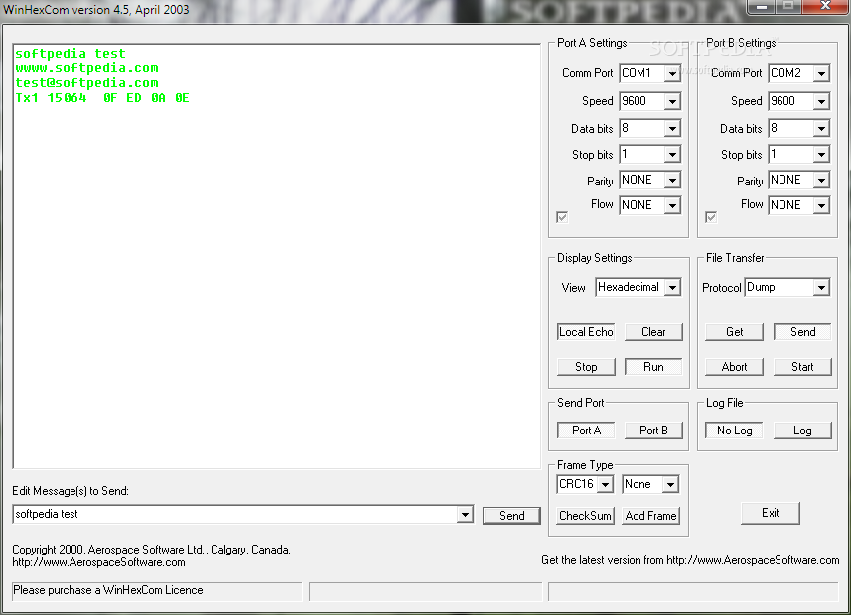This screenshot has height=615, width=851.
Task: Open the None frame type dropdown
Action: (671, 484)
